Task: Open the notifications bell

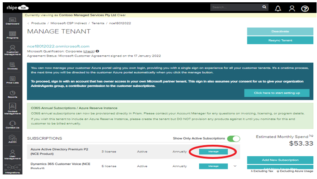Action: tap(278, 9)
